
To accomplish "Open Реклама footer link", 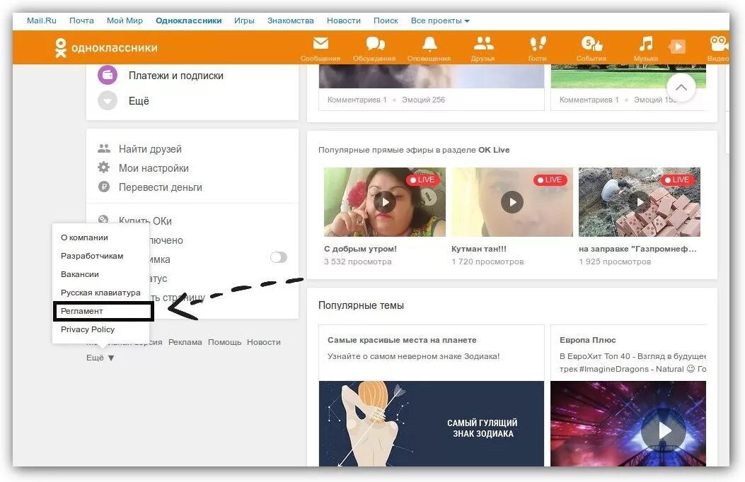I will [185, 342].
